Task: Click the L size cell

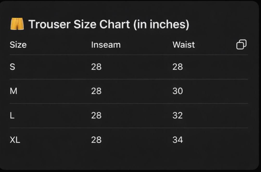Action: (x=12, y=115)
